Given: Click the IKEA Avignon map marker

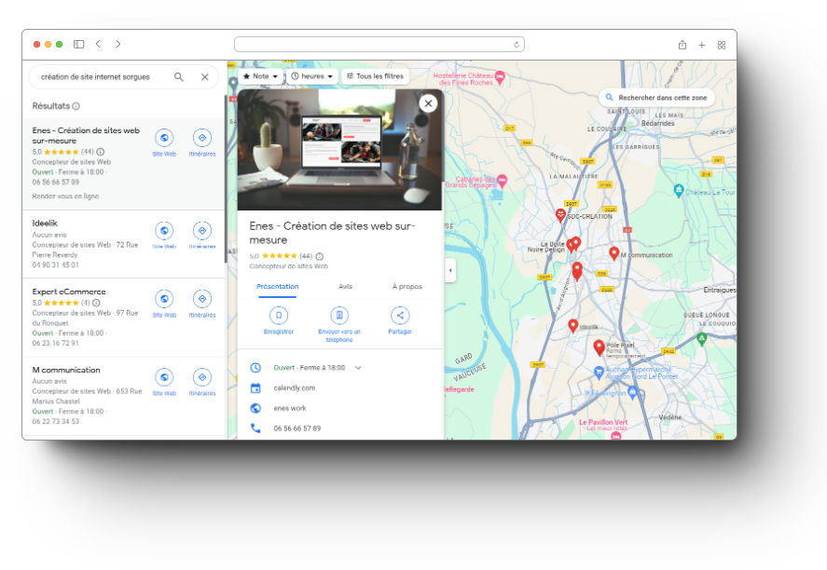Looking at the screenshot, I should pos(632,392).
